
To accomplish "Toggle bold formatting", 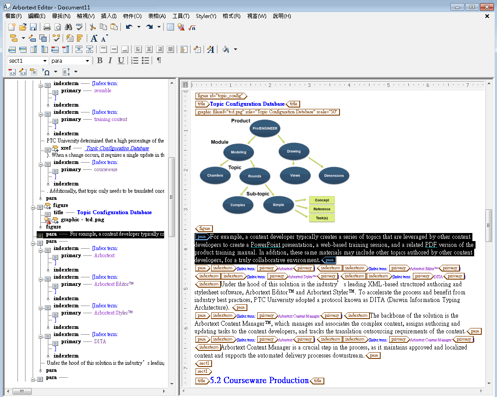I will 99,60.
